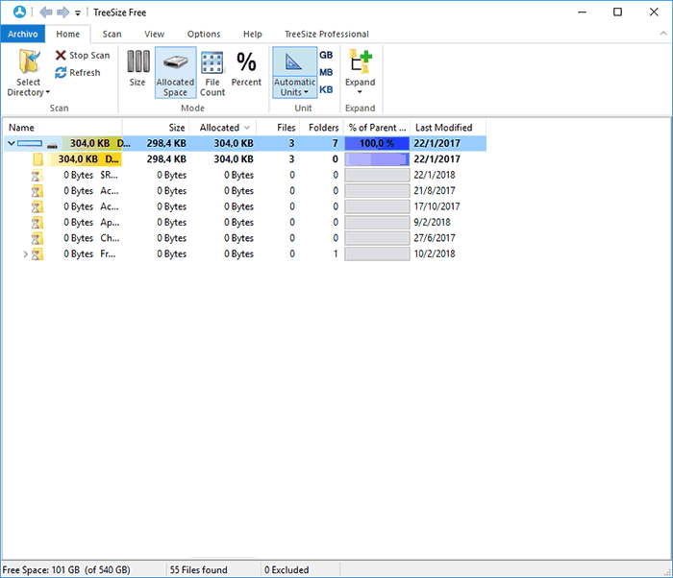Select the Fr... folder name

(x=108, y=253)
